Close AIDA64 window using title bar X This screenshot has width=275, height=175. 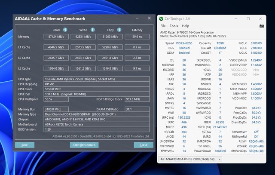pos(149,19)
